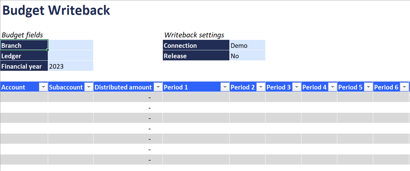Viewport: 410px width, 171px height.
Task: Open the Period 6 filter dropdown
Action: point(404,87)
